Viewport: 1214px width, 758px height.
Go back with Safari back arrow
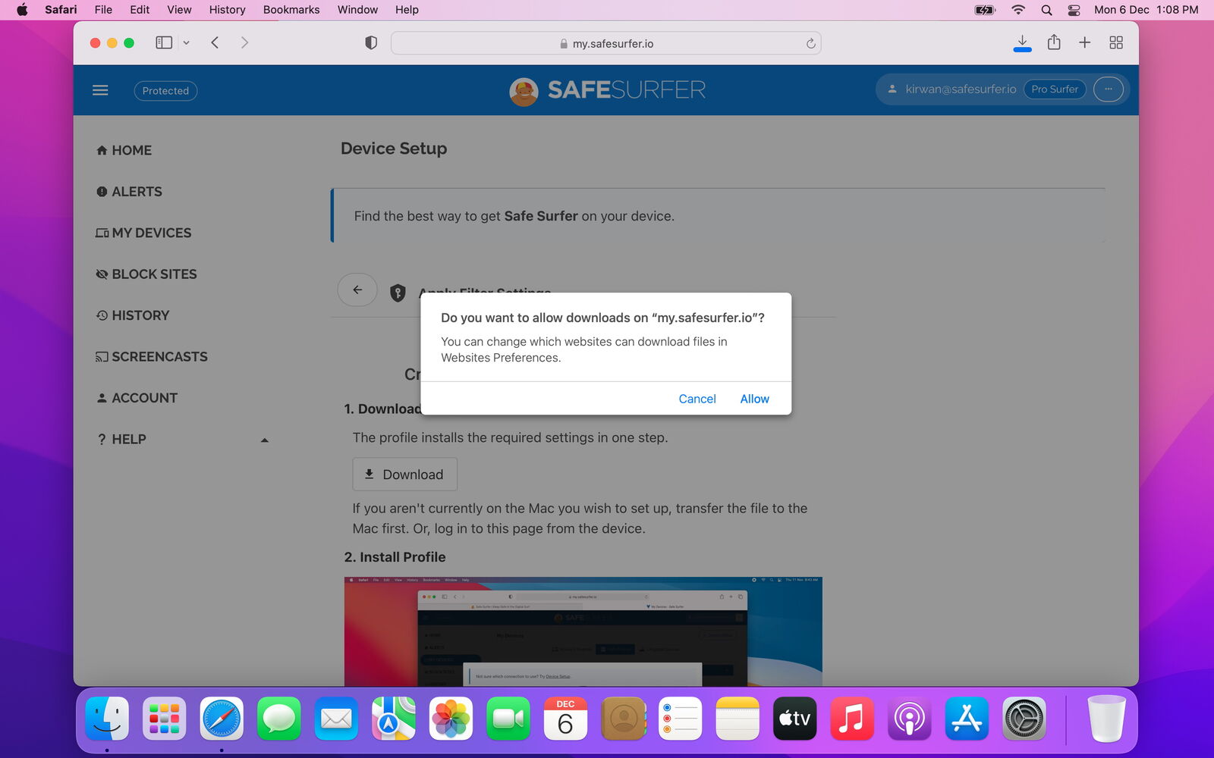215,42
